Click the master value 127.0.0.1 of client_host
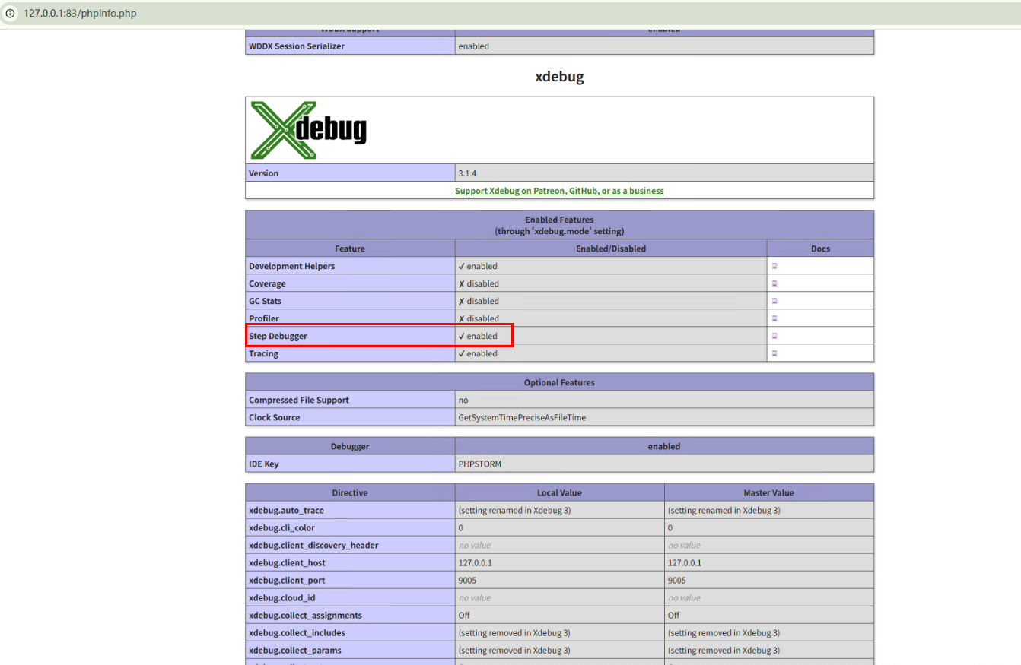 (x=685, y=562)
